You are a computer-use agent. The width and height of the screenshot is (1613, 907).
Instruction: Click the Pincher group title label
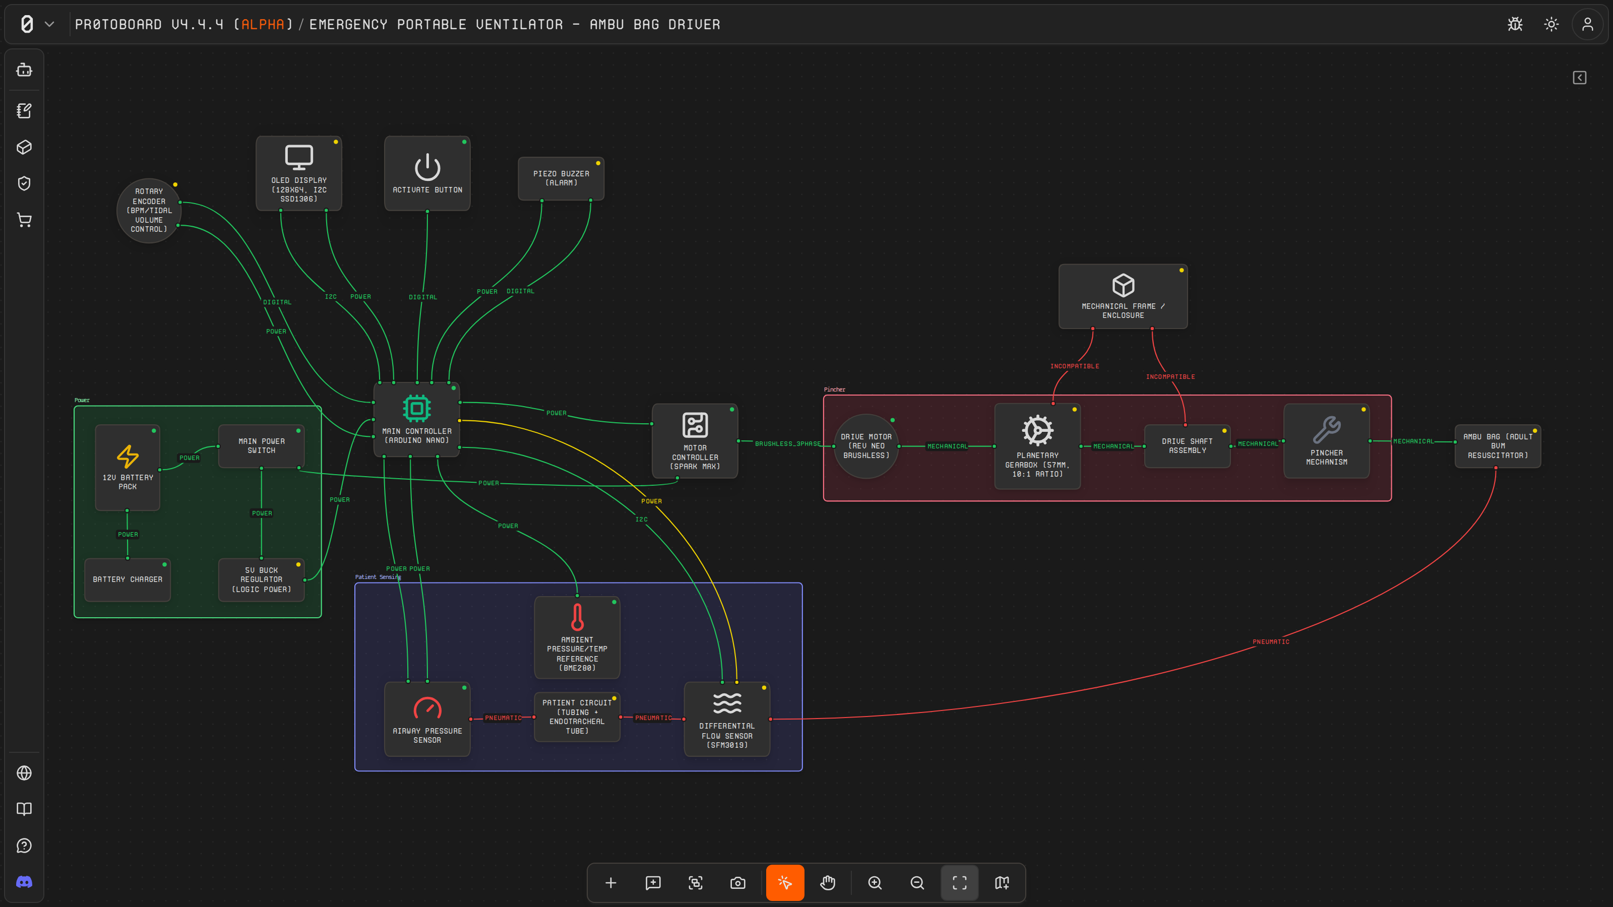(834, 390)
